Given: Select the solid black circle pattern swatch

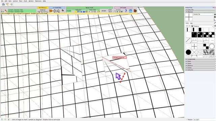Looking at the screenshot, I should click(x=188, y=52).
